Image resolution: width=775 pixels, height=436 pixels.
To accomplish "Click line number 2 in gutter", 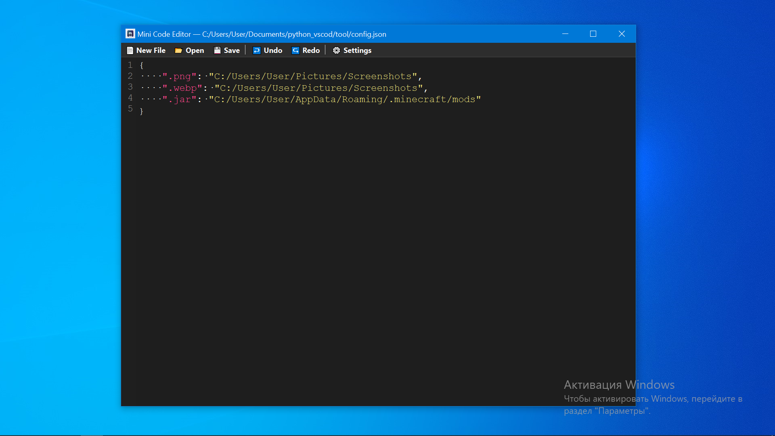I will 130,76.
